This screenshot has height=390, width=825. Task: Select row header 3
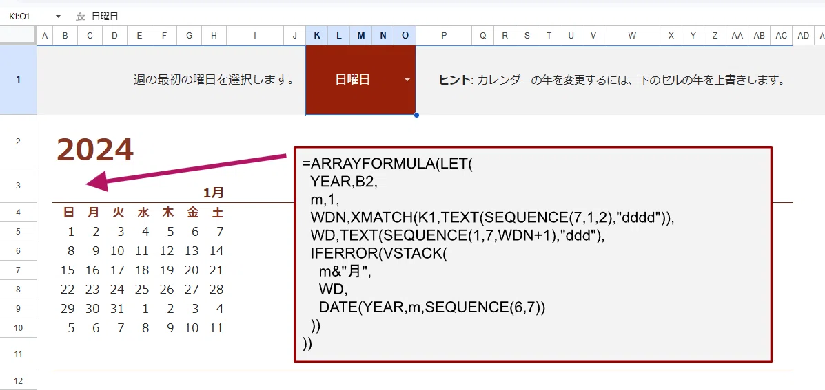19,185
